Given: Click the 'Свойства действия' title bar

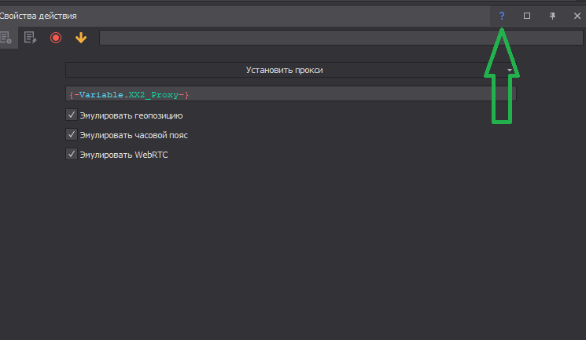Looking at the screenshot, I should [x=236, y=16].
